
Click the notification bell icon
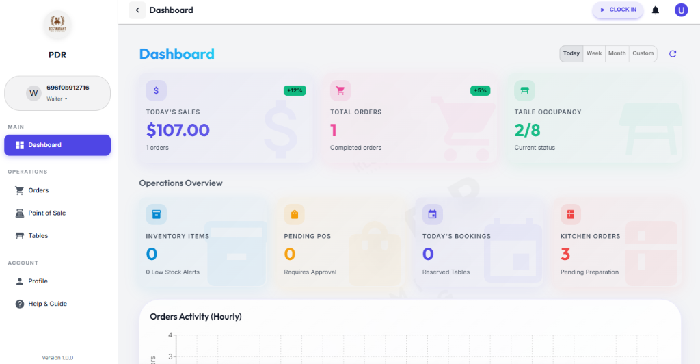click(x=656, y=10)
